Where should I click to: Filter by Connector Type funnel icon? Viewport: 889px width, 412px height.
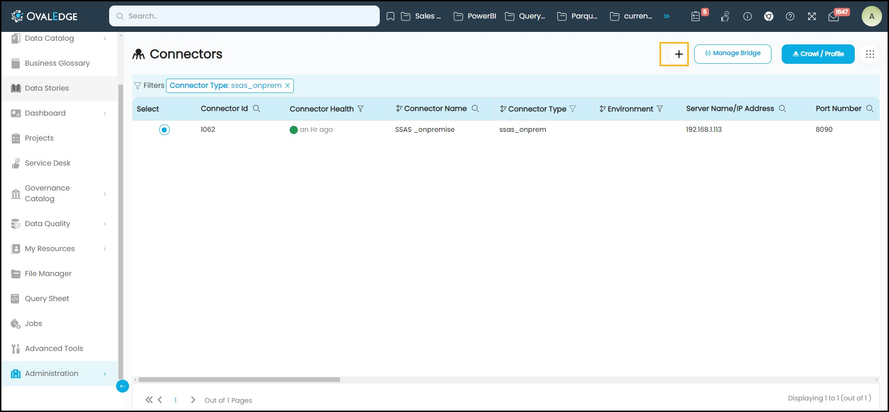[x=573, y=109]
